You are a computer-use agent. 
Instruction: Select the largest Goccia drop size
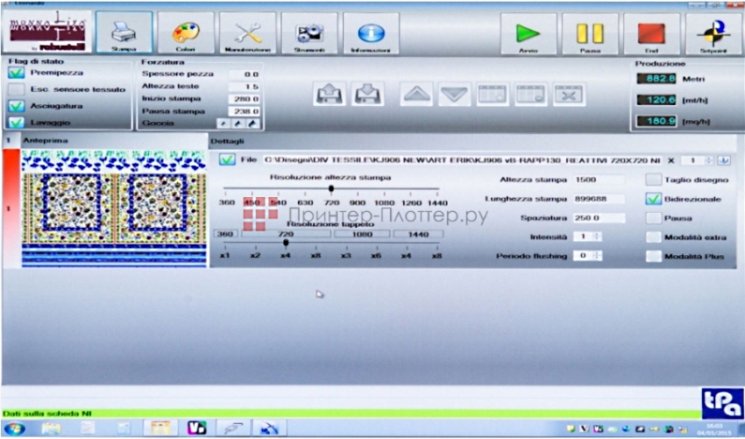pyautogui.click(x=252, y=124)
